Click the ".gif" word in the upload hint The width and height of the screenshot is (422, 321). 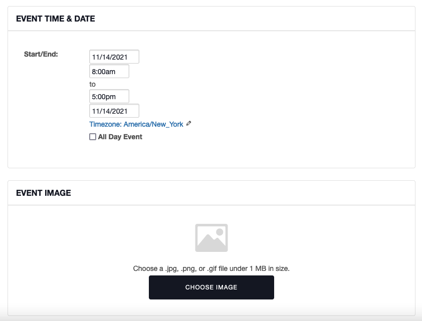pos(212,268)
